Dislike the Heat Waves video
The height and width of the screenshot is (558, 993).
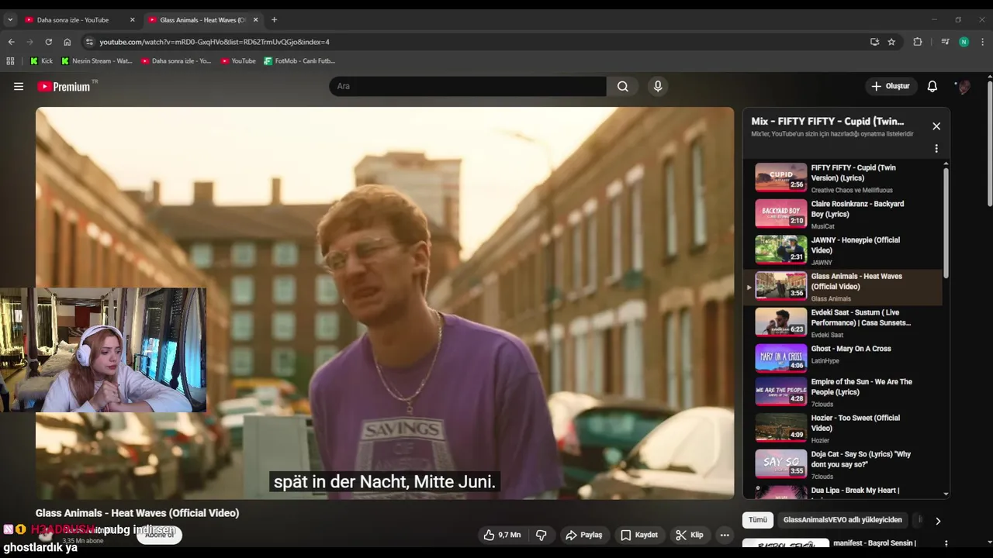pos(541,535)
